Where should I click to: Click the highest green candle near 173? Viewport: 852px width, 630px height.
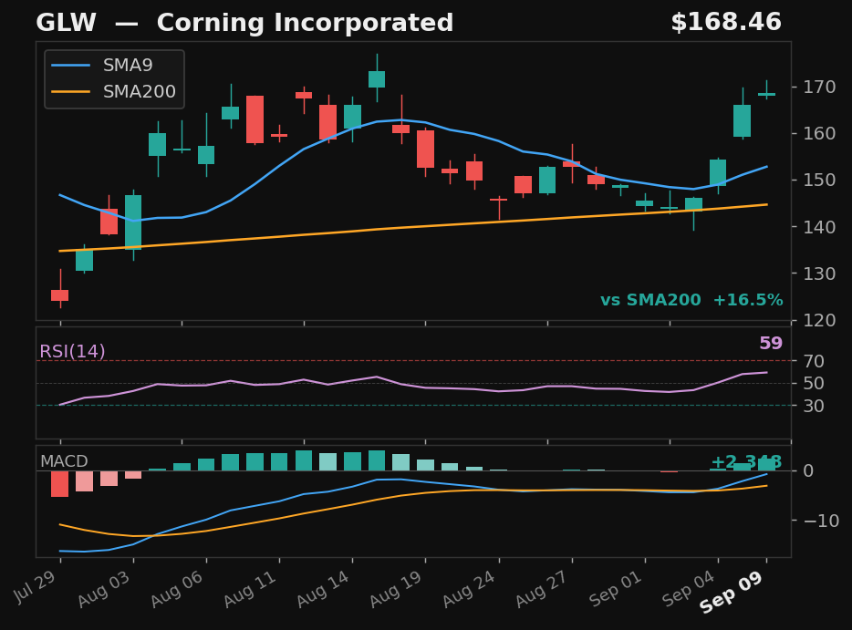pos(377,78)
